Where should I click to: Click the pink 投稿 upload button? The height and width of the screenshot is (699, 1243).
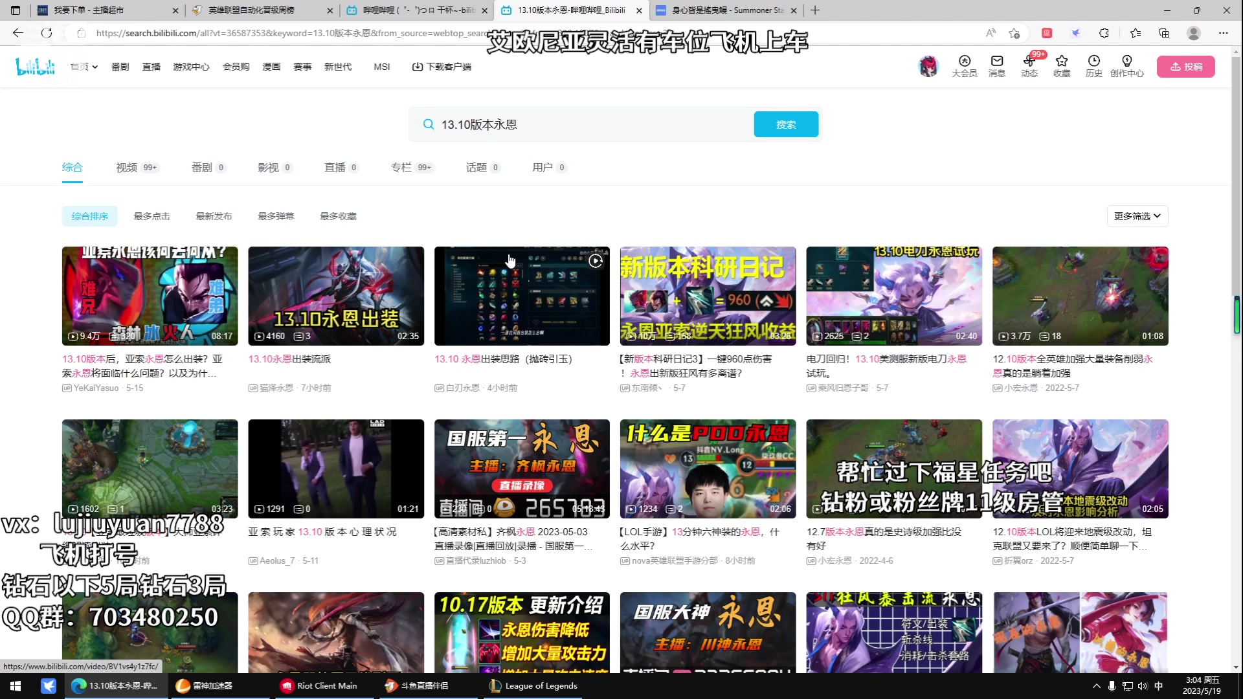(1186, 67)
